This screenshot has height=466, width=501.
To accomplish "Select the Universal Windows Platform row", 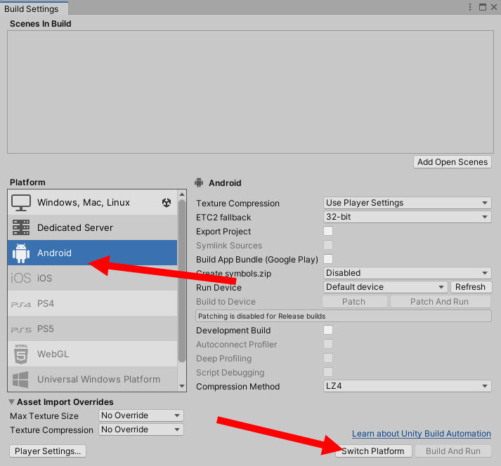I will [x=92, y=379].
